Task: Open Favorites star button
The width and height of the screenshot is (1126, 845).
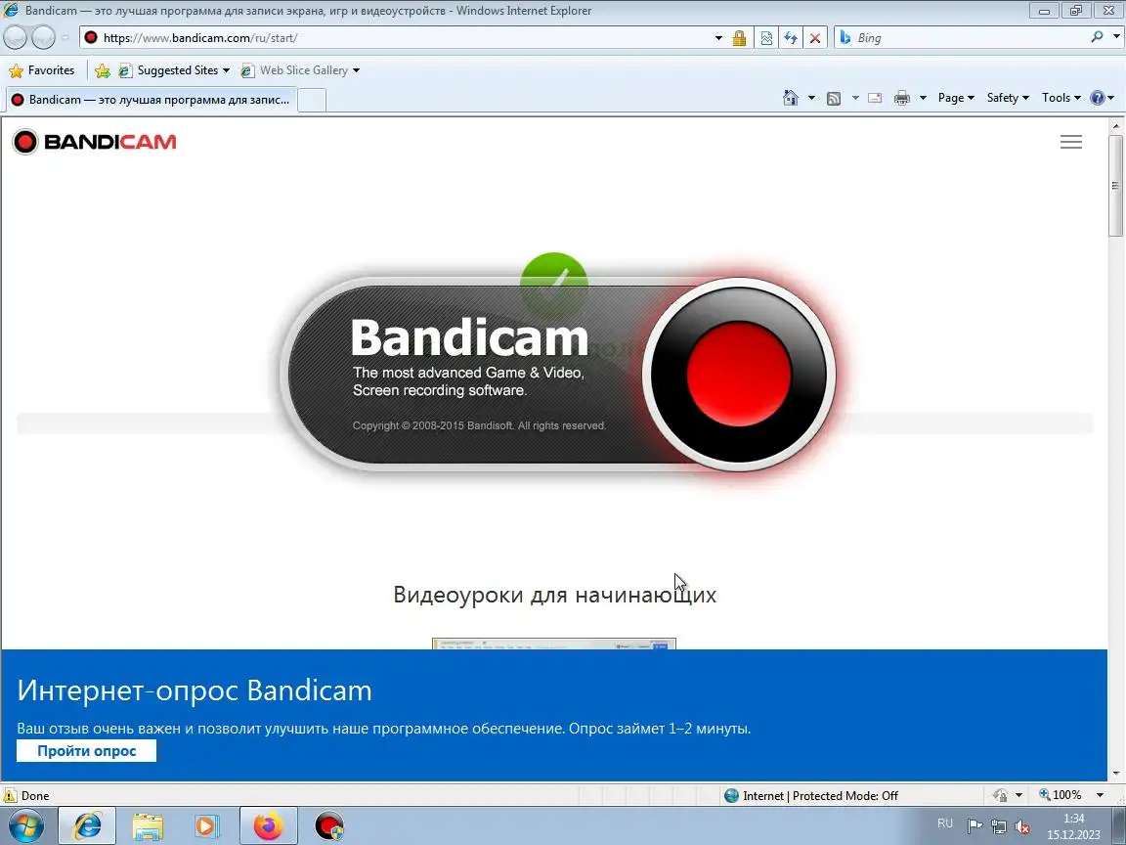Action: (x=16, y=70)
